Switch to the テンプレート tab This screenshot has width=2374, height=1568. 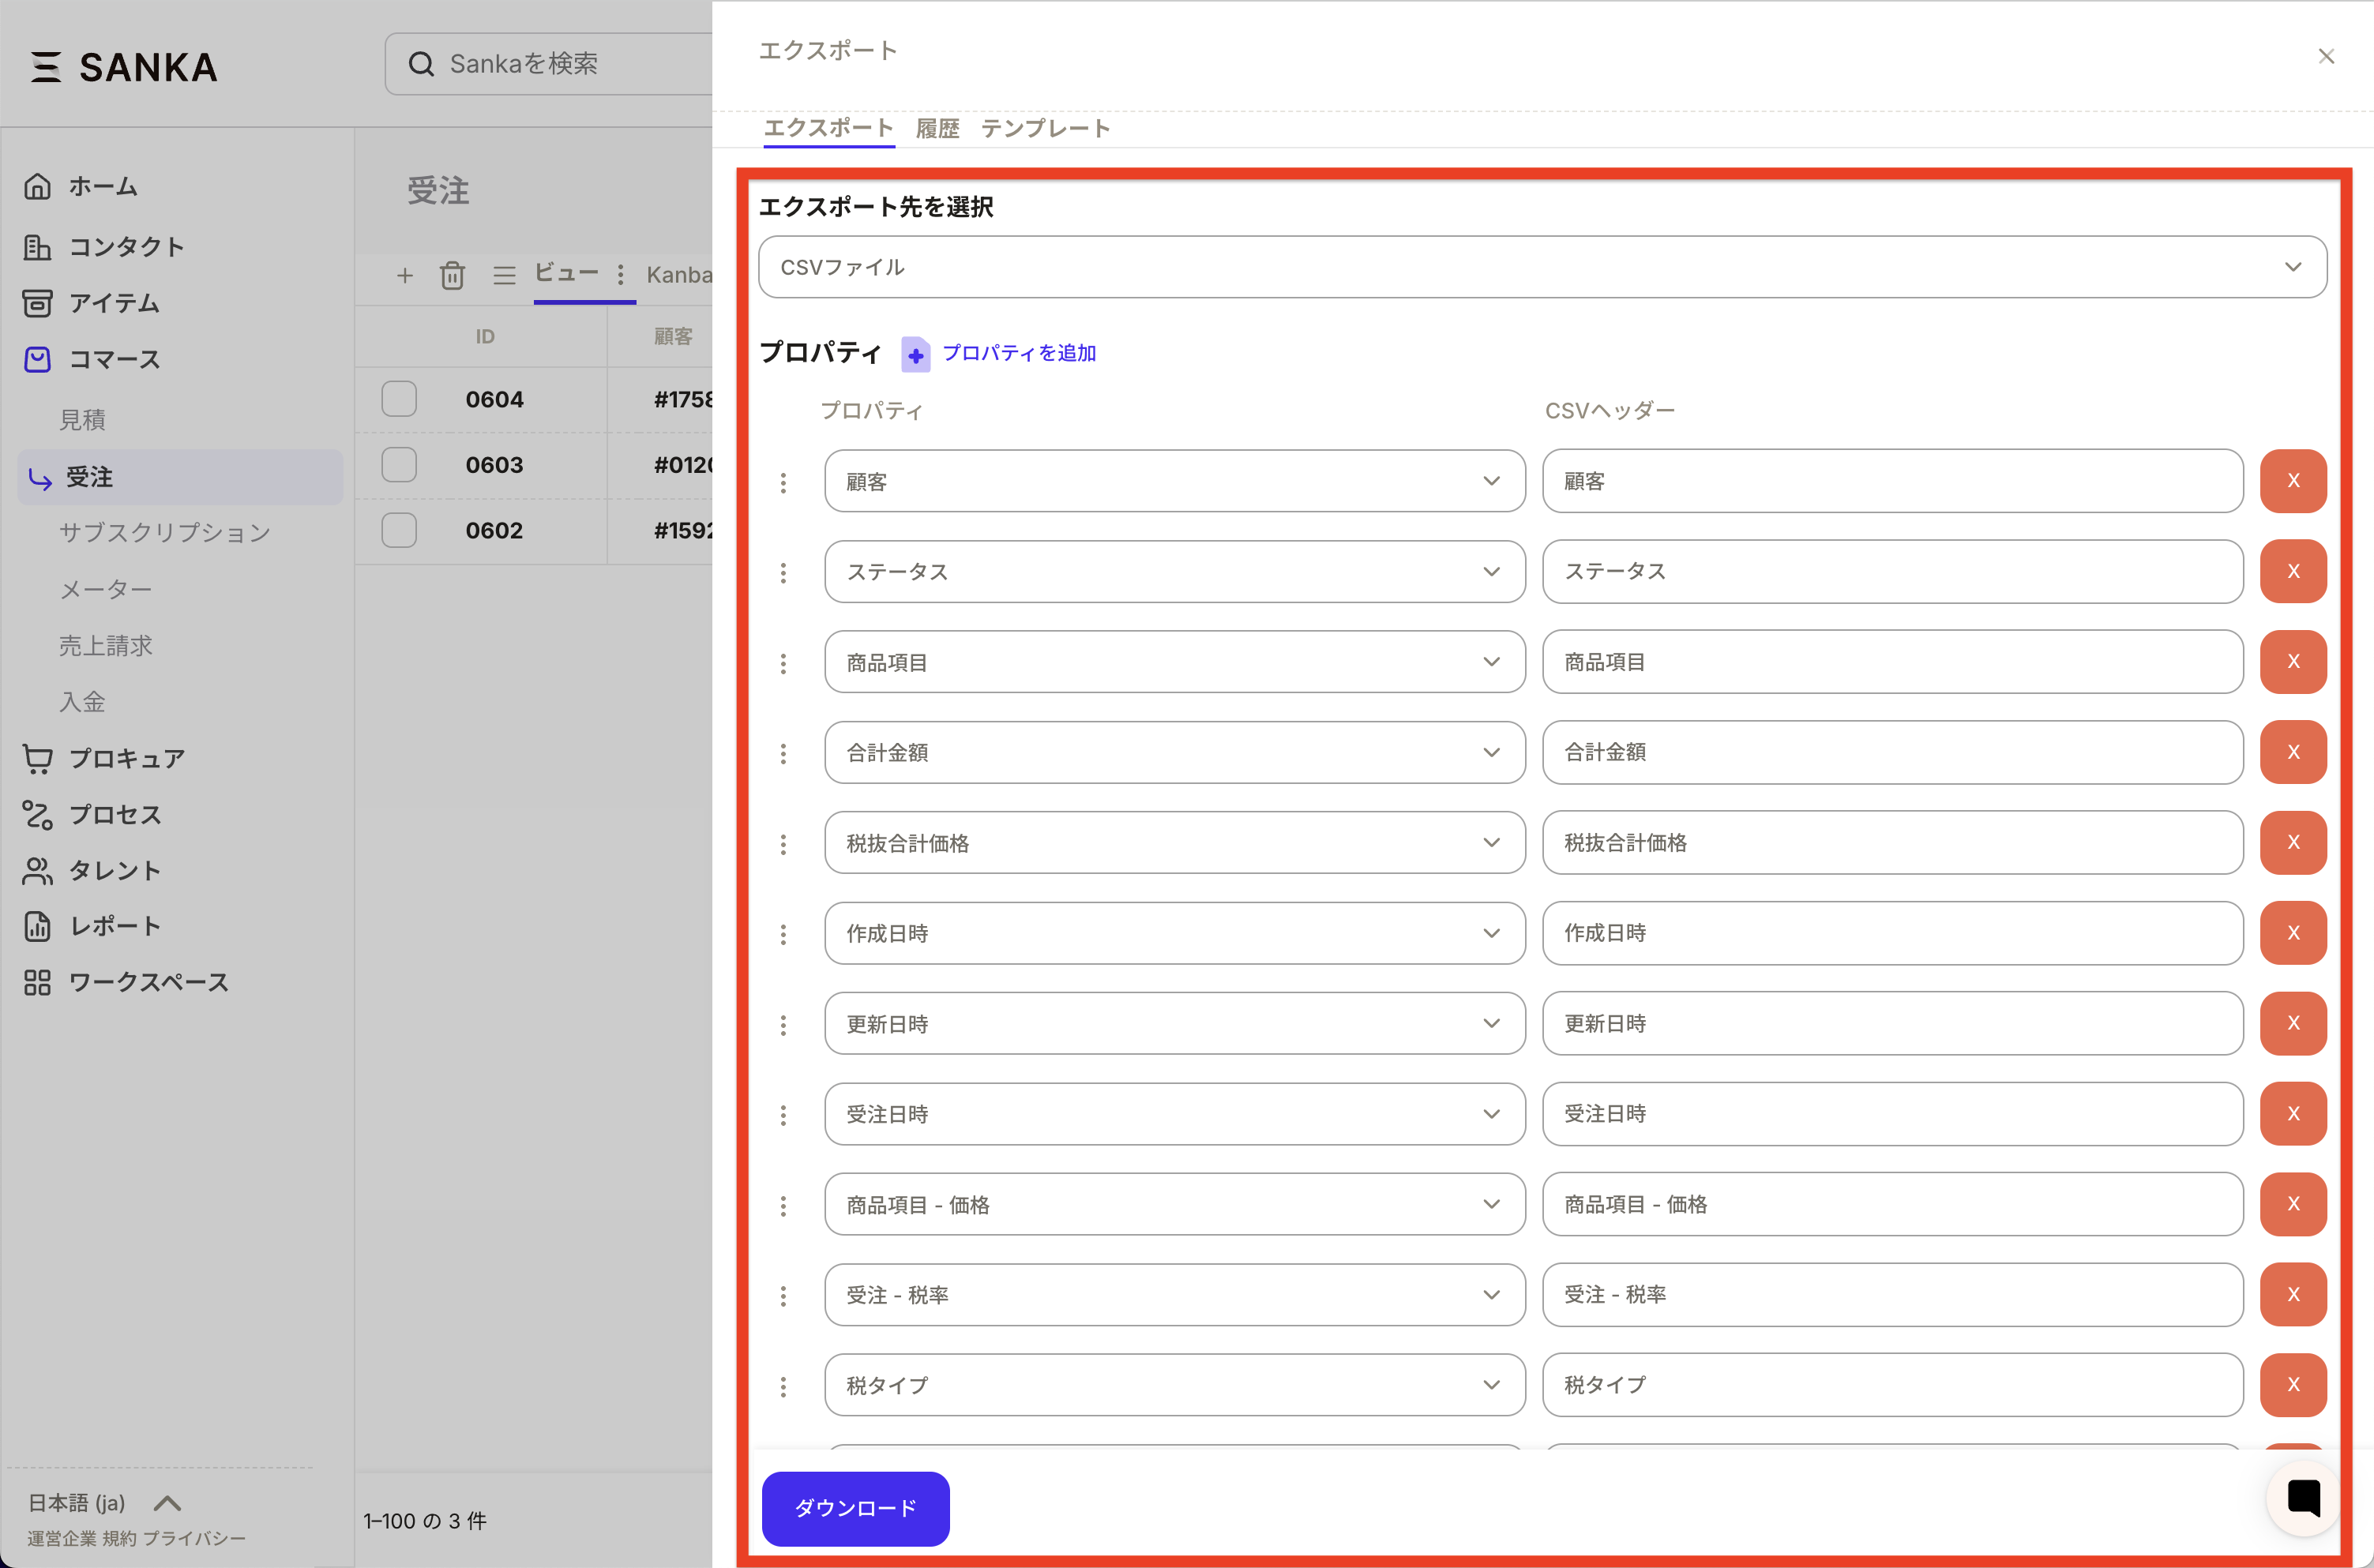coord(1045,129)
